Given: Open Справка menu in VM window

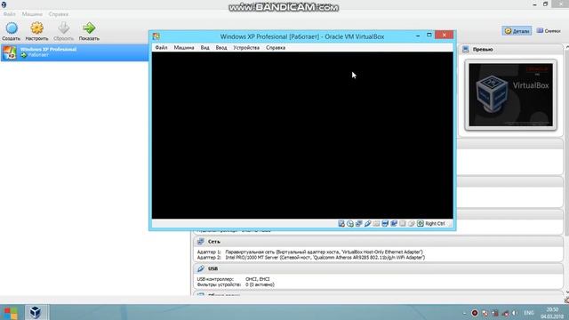Looking at the screenshot, I should [x=276, y=47].
